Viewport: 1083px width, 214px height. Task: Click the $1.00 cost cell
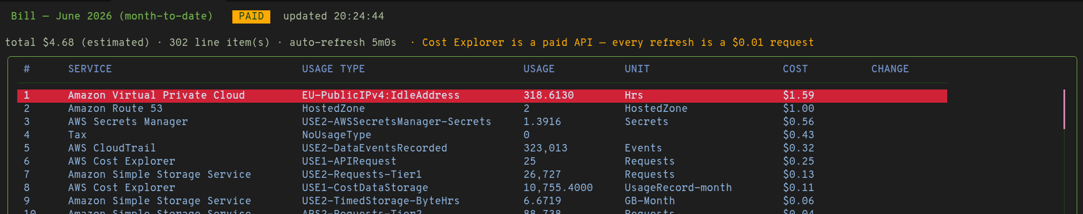click(798, 108)
